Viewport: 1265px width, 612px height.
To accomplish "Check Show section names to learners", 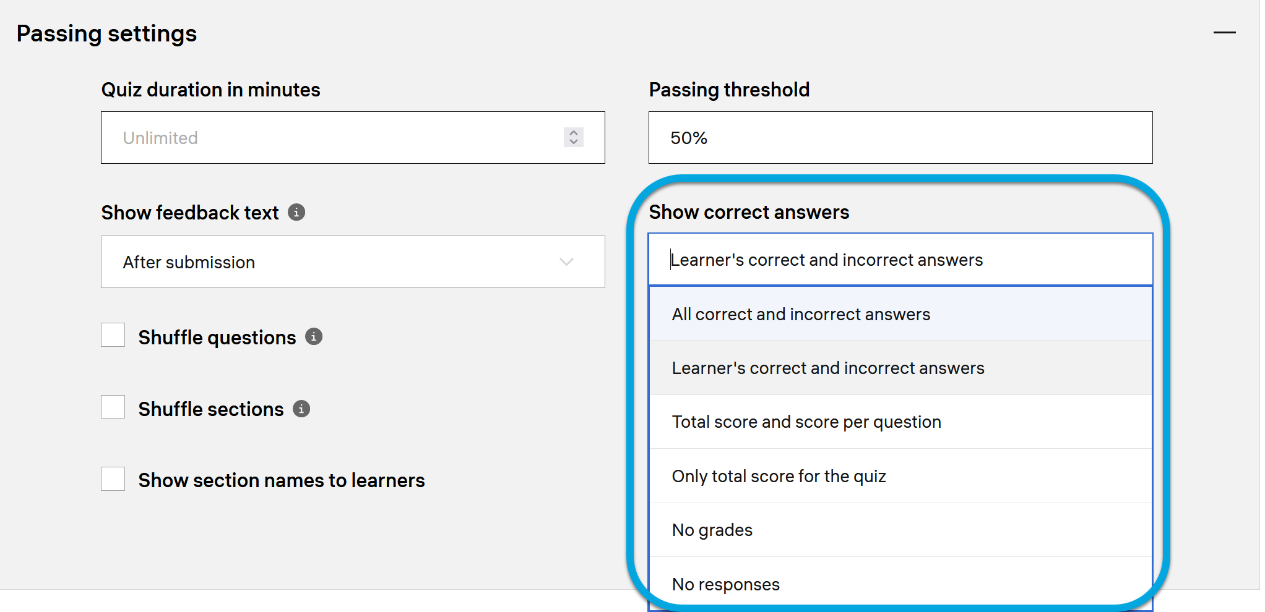I will pos(113,479).
